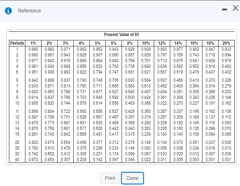This screenshot has height=186, width=240.
Task: Click the period label 40 in Periods column
Action: pos(17,160)
